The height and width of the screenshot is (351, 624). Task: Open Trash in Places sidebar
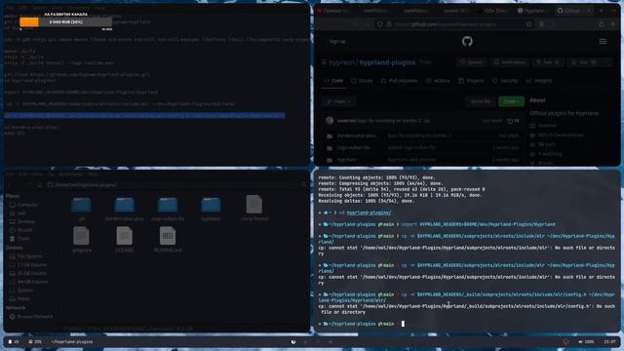coord(19,238)
